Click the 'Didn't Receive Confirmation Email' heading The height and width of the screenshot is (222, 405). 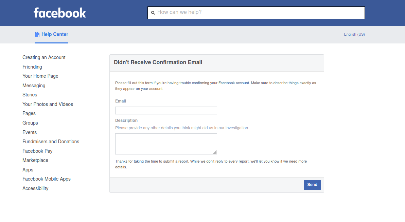point(158,62)
